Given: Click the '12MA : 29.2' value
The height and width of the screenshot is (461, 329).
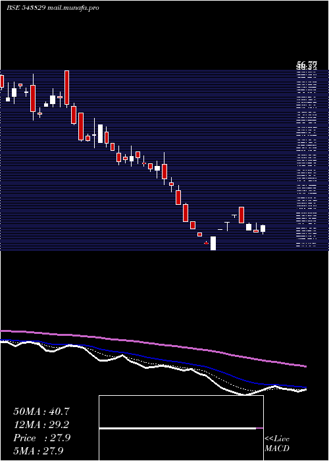Looking at the screenshot, I should pyautogui.click(x=41, y=425).
